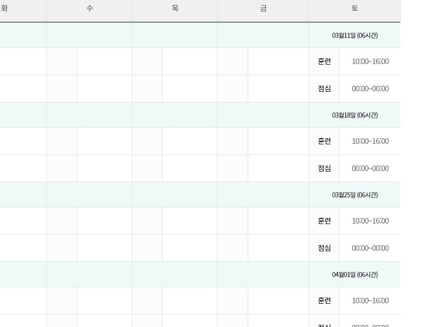
Task: Select the 04월01일 (06시간) date row
Action: pos(355,275)
